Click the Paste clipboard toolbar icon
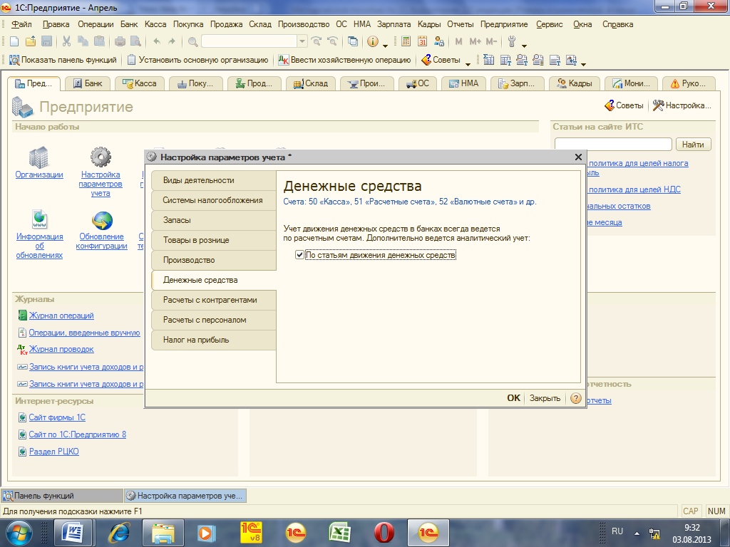The width and height of the screenshot is (730, 547). click(x=99, y=41)
